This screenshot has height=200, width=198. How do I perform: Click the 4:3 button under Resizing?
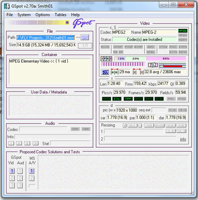170,131
